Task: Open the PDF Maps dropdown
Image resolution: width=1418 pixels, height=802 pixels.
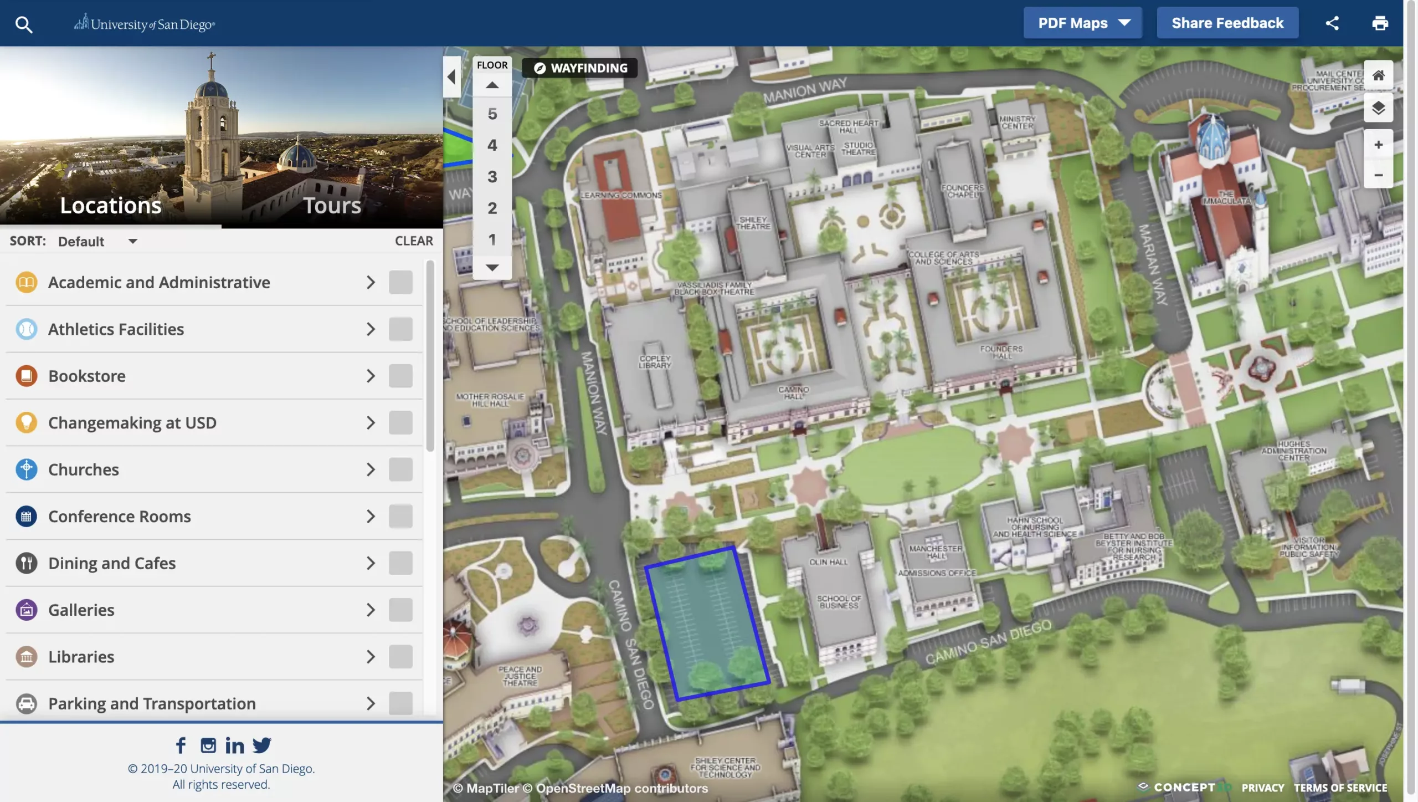Action: pos(1082,23)
